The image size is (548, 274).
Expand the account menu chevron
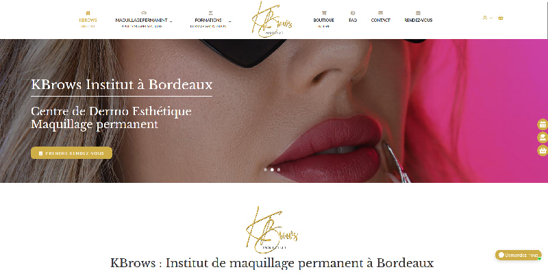pyautogui.click(x=491, y=18)
